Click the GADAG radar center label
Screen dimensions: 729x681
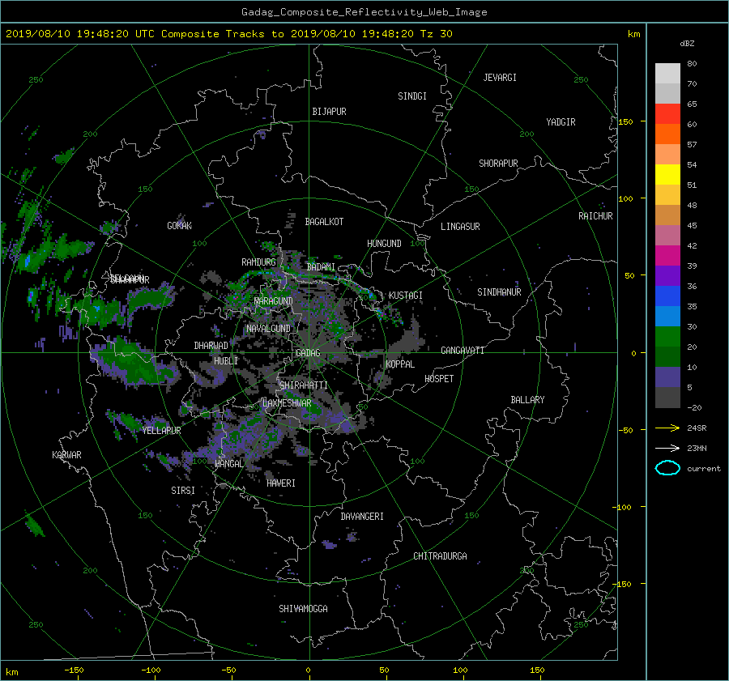coord(308,353)
